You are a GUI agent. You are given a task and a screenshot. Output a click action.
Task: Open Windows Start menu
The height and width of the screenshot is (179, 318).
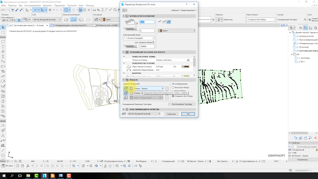click(4, 176)
